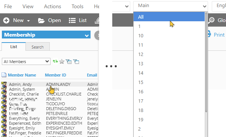
Task: Select the Fat.Finger, Freddie member row
Action: [50, 133]
